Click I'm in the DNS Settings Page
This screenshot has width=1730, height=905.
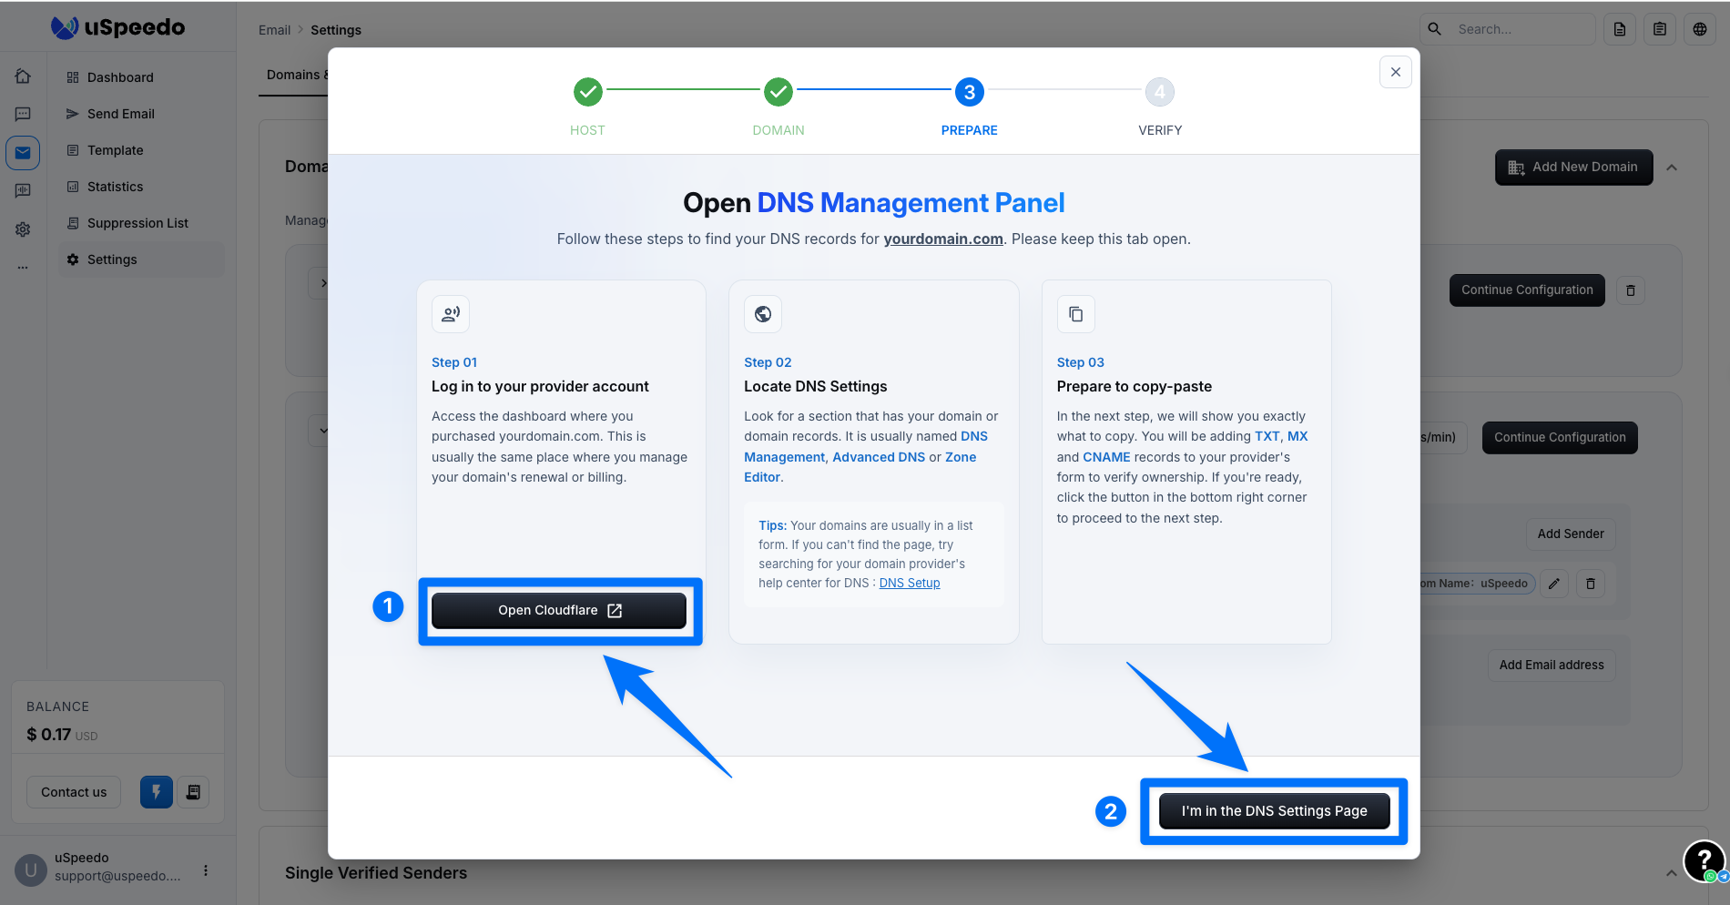pyautogui.click(x=1274, y=811)
